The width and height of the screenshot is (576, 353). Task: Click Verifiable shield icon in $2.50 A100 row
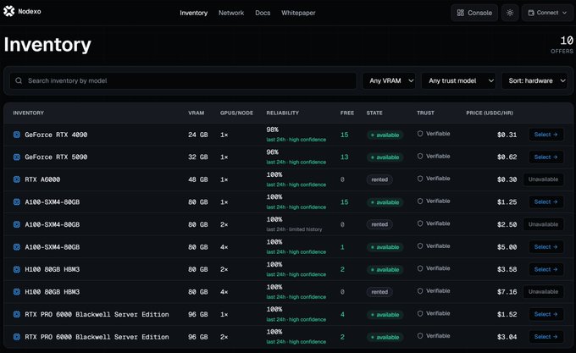pyautogui.click(x=420, y=223)
